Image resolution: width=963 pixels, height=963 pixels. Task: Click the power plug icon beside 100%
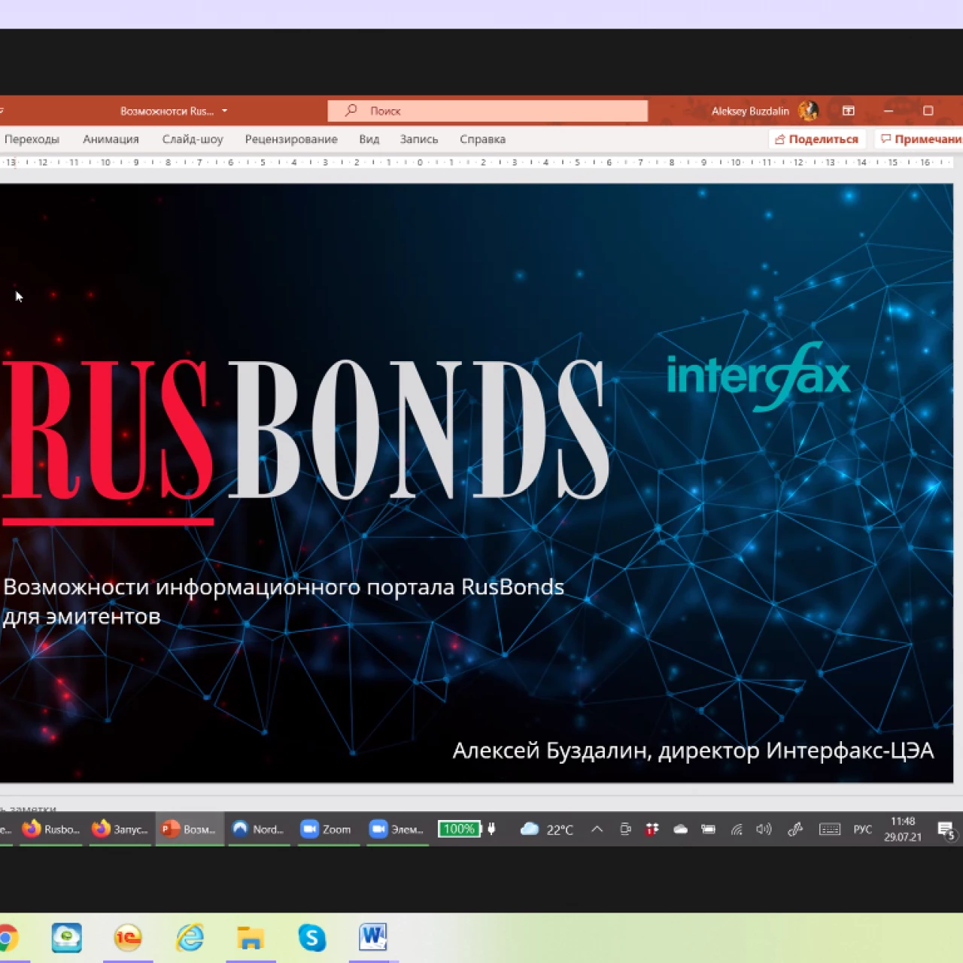tap(491, 829)
